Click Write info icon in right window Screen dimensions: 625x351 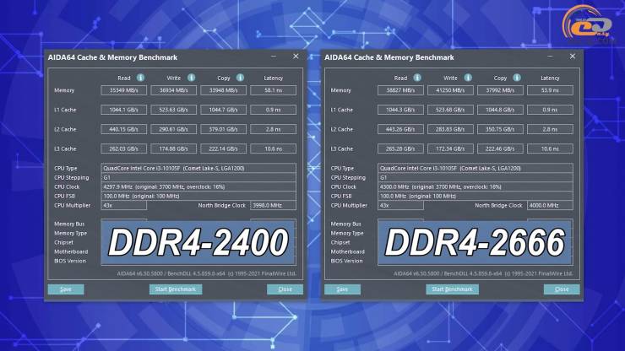(469, 78)
